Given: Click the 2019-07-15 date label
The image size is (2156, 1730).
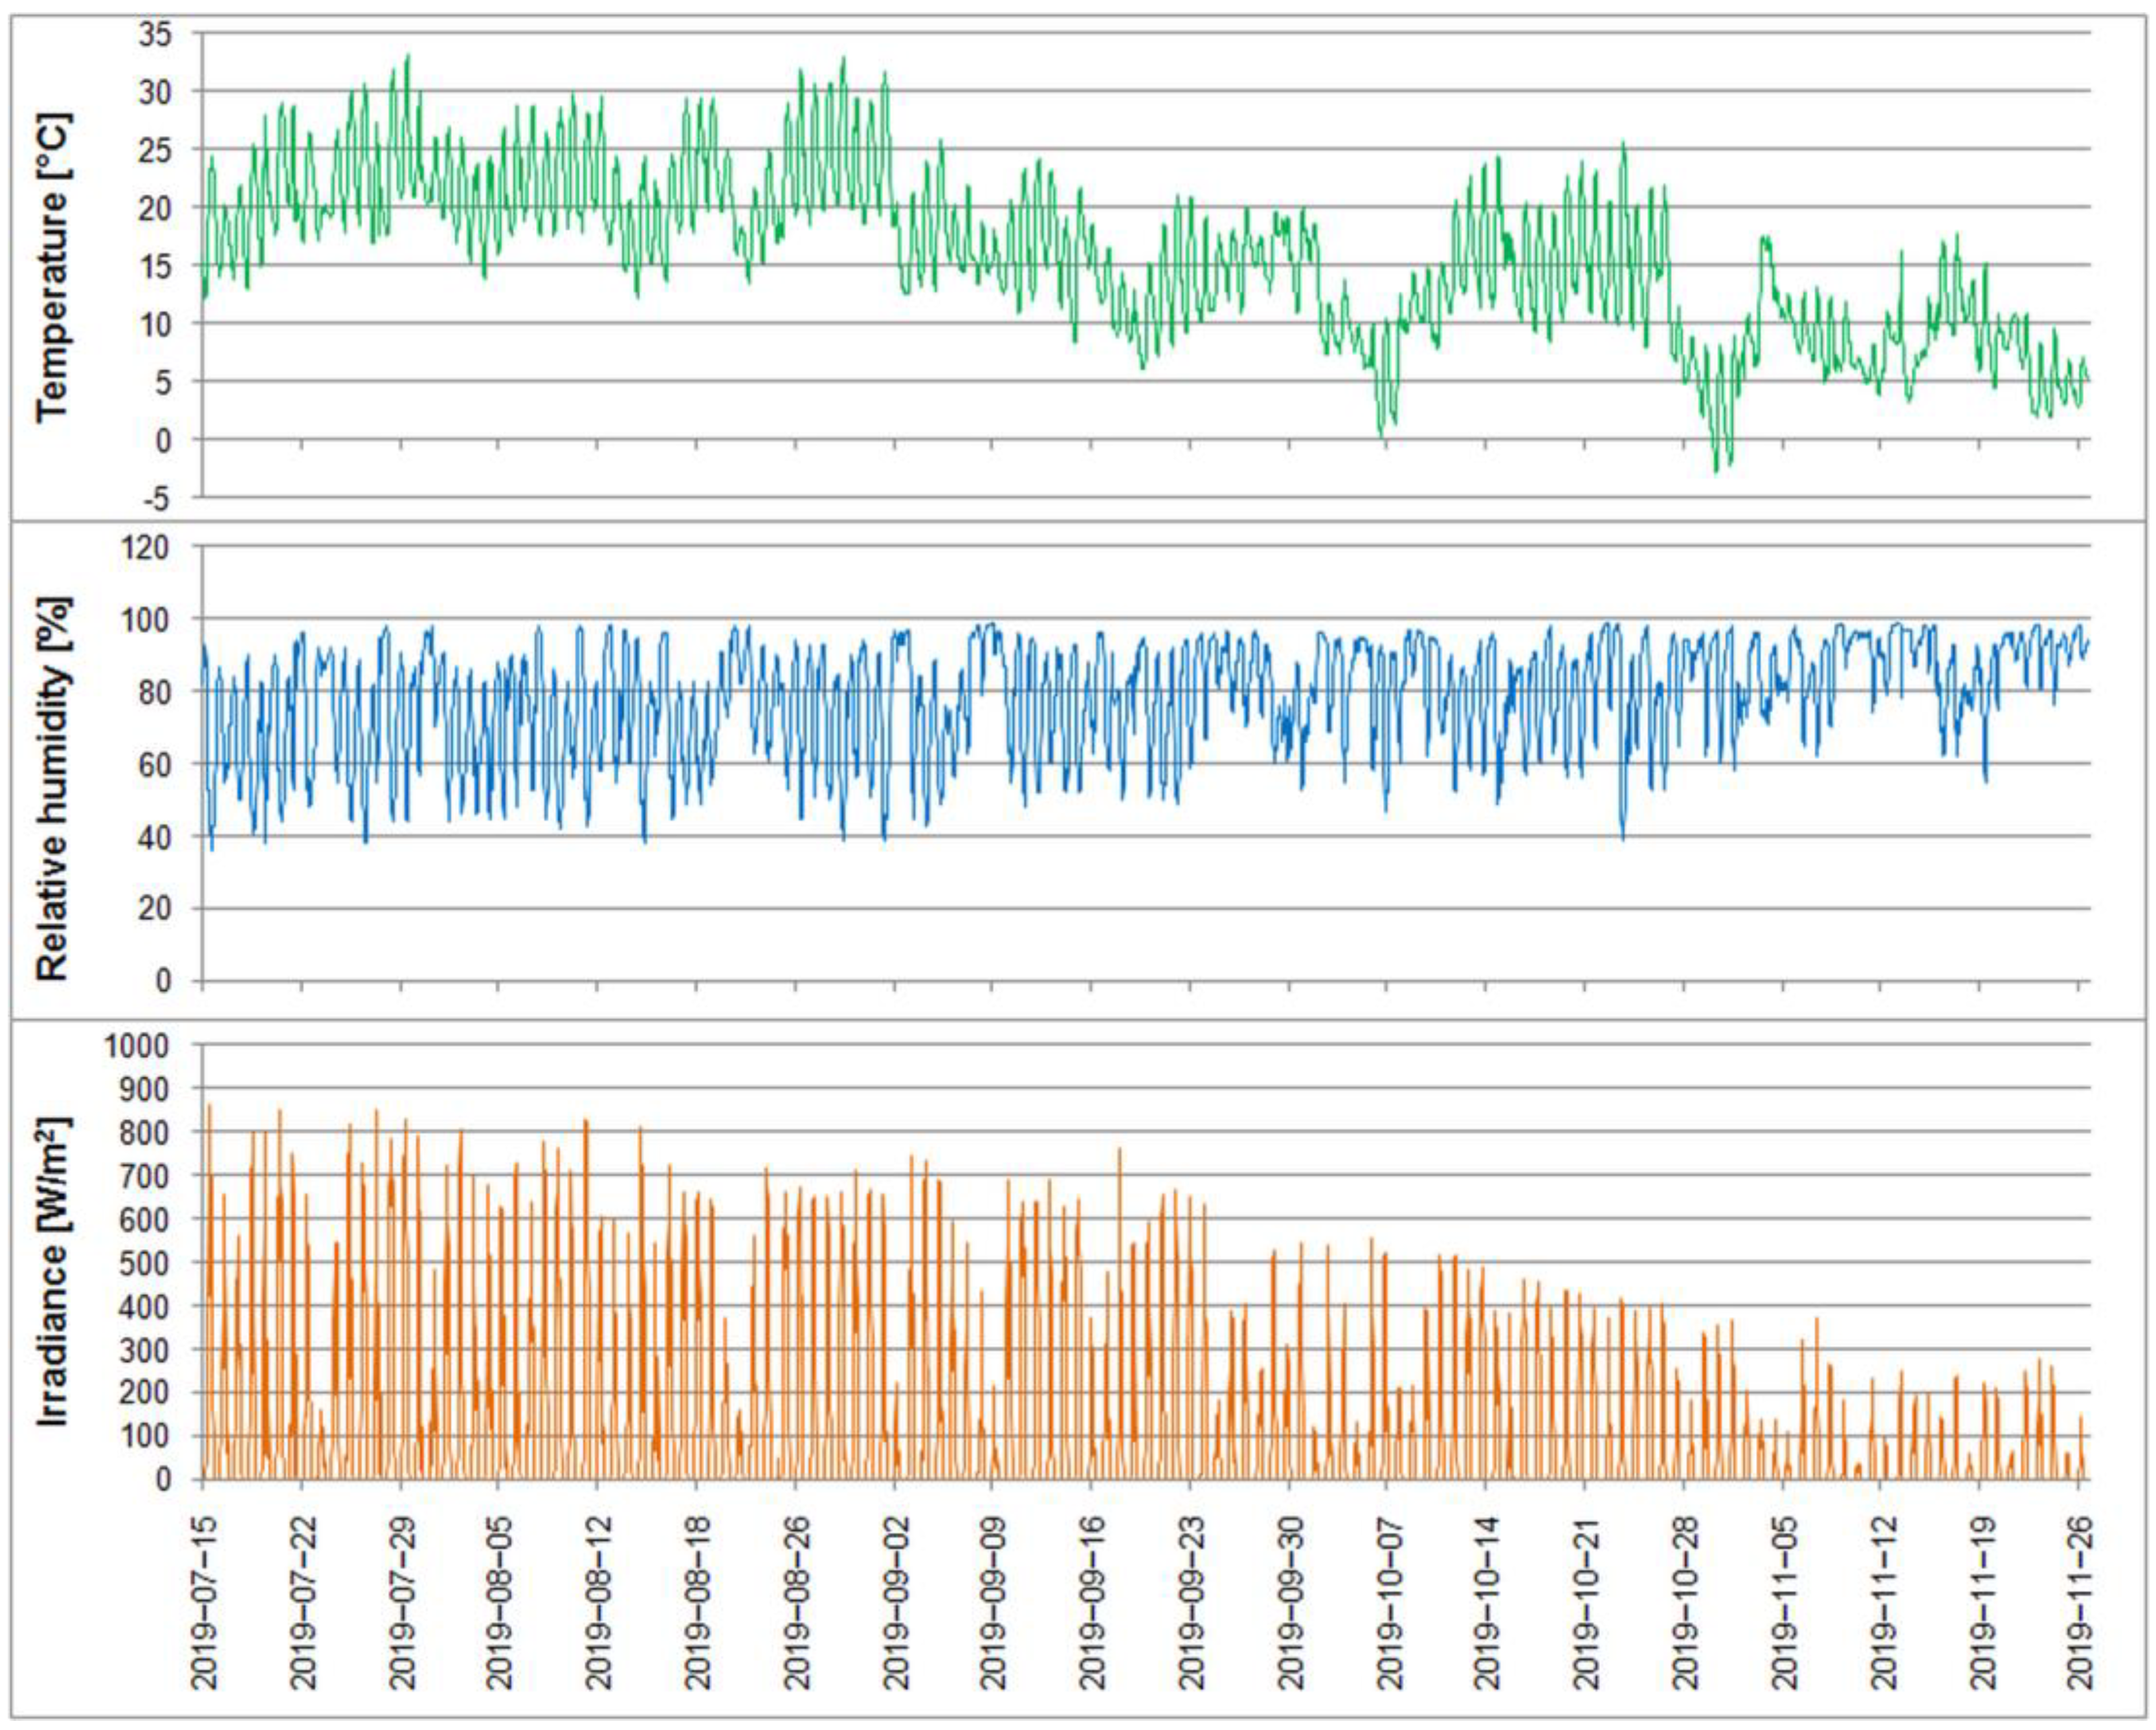Looking at the screenshot, I should click(x=205, y=1603).
